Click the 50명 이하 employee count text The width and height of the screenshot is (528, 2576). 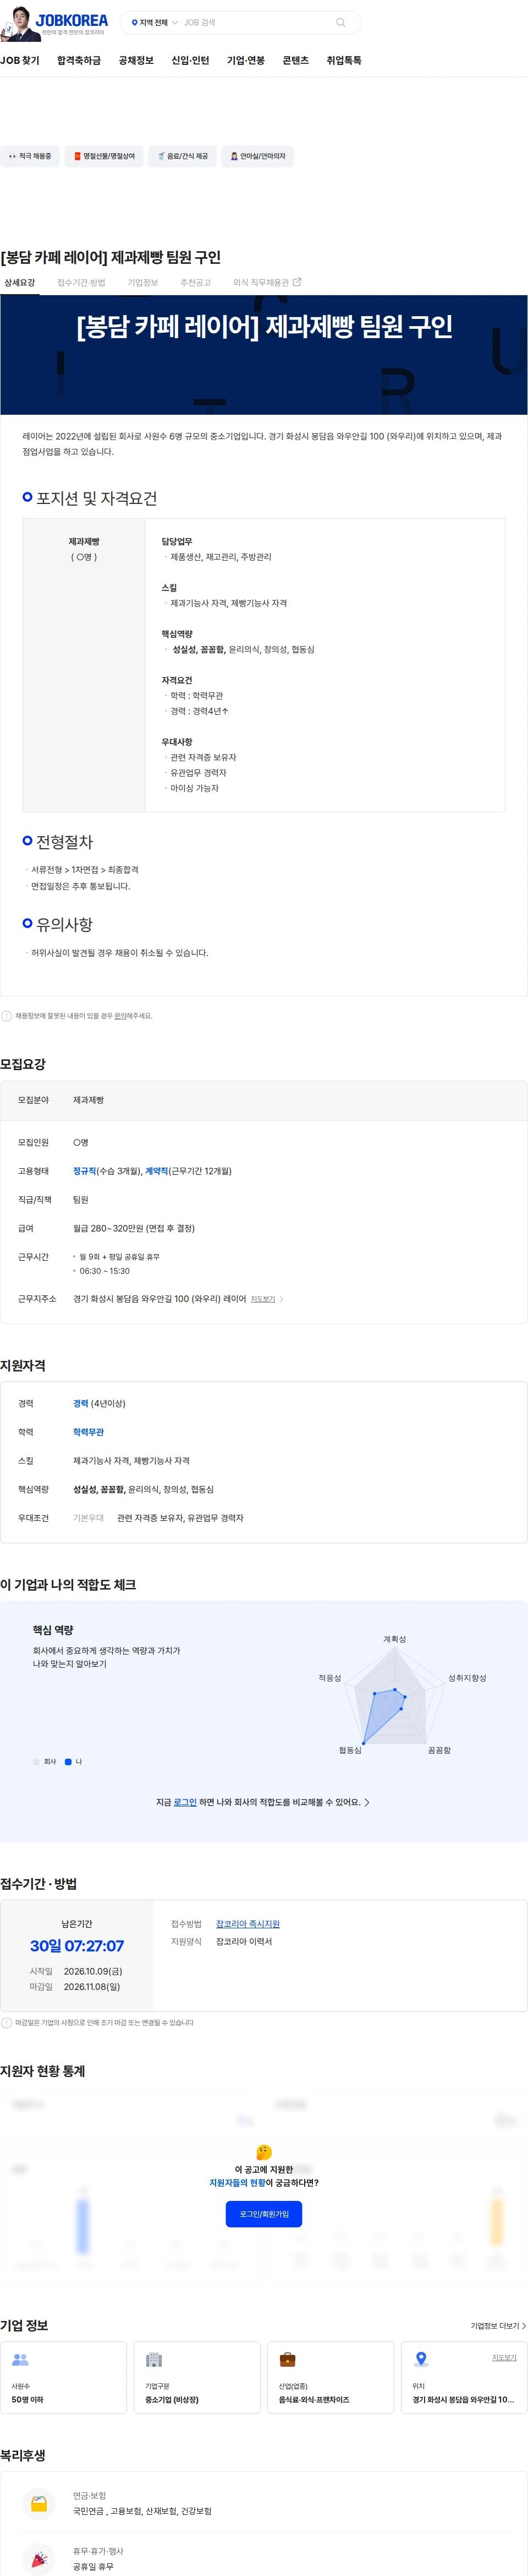[x=27, y=2400]
